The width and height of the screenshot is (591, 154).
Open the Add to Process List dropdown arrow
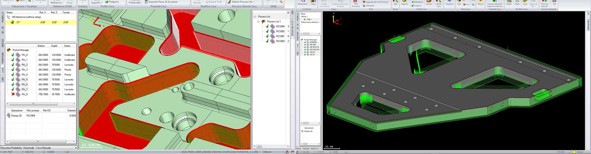255,2
